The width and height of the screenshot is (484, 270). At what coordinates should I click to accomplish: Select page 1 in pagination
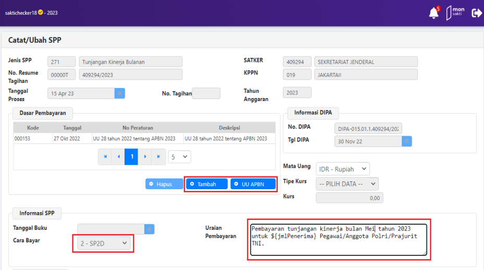point(132,156)
